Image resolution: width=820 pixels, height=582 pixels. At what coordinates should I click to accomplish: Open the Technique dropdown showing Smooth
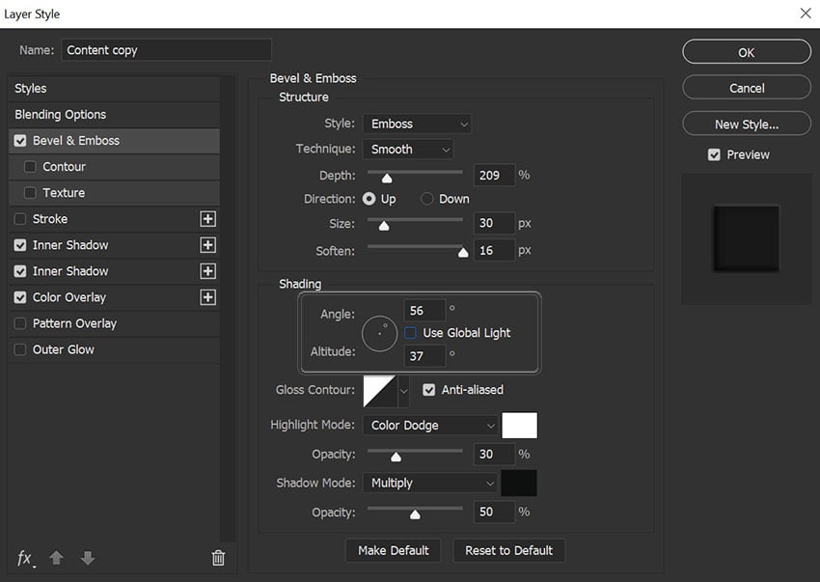click(408, 149)
